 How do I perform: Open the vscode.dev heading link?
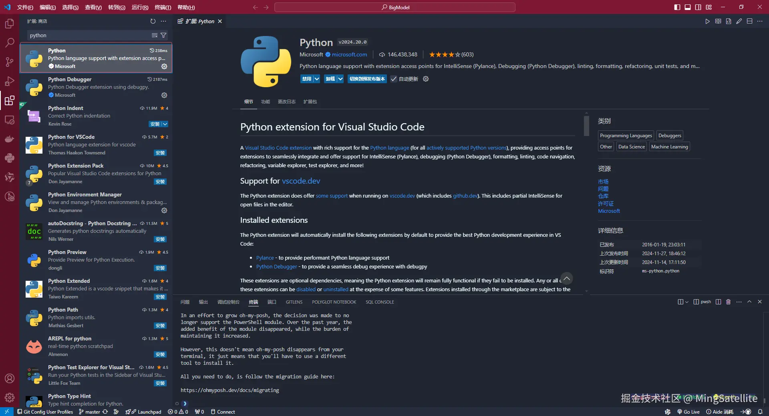click(x=301, y=181)
